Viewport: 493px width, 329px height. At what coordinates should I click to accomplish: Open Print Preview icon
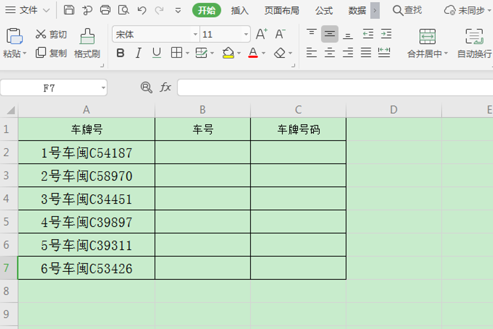124,10
